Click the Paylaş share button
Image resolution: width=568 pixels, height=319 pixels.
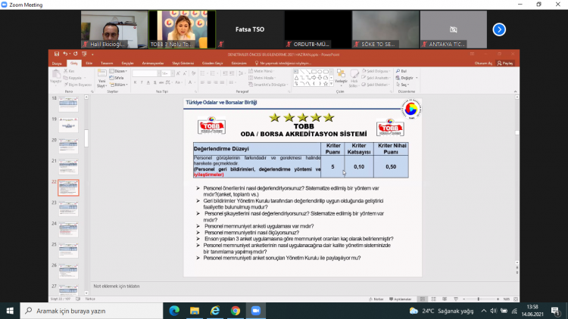coord(504,63)
